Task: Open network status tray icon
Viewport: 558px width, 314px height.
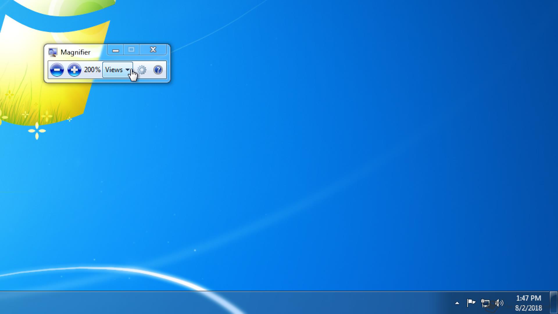Action: (x=485, y=303)
